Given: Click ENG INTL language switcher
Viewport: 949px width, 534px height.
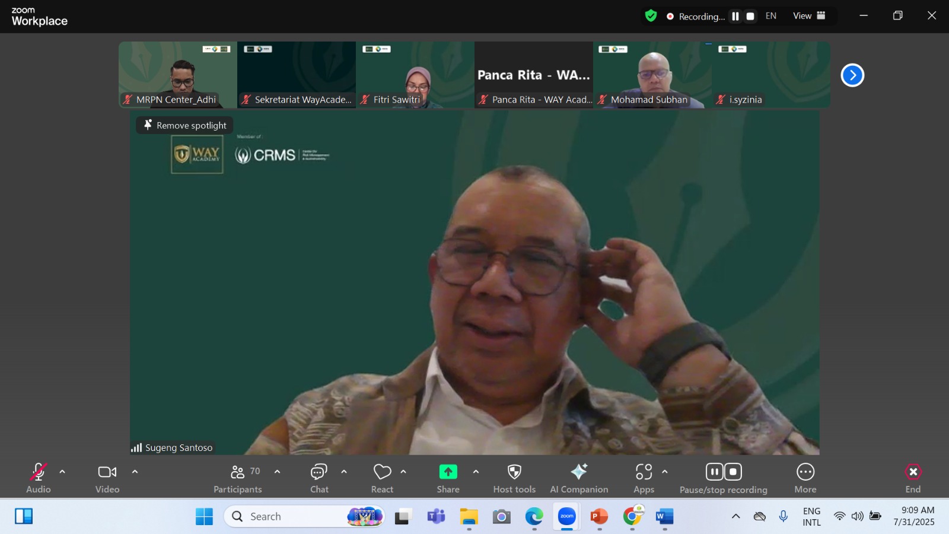Looking at the screenshot, I should [812, 516].
